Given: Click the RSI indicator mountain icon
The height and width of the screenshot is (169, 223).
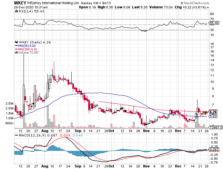Looking at the screenshot, I should click(x=17, y=11).
